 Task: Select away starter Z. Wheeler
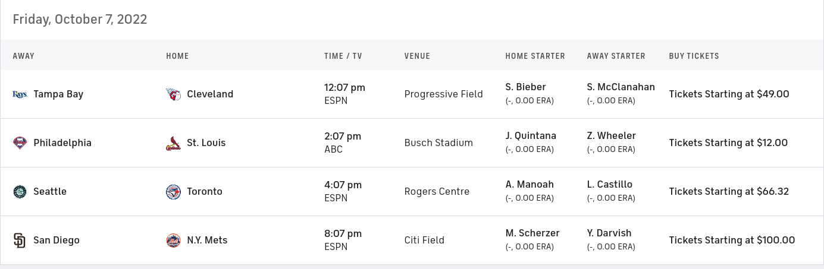611,136
